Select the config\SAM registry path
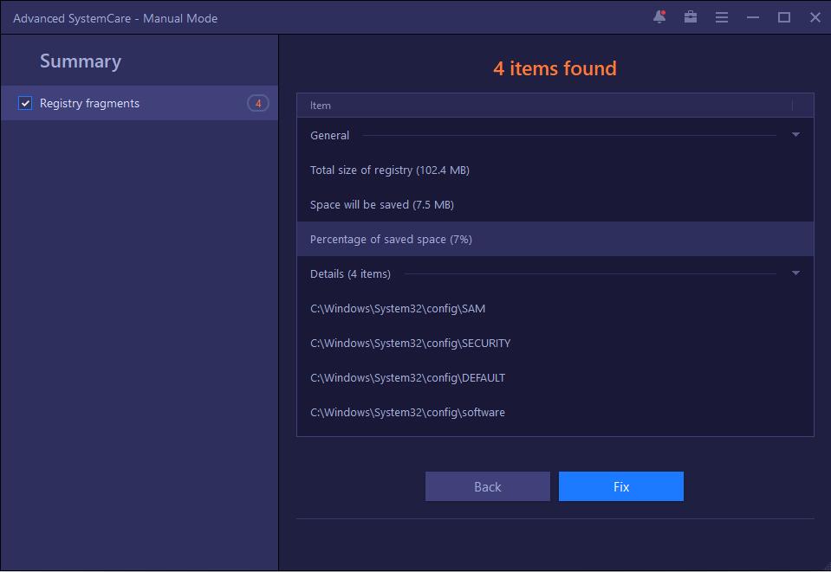 (x=555, y=308)
